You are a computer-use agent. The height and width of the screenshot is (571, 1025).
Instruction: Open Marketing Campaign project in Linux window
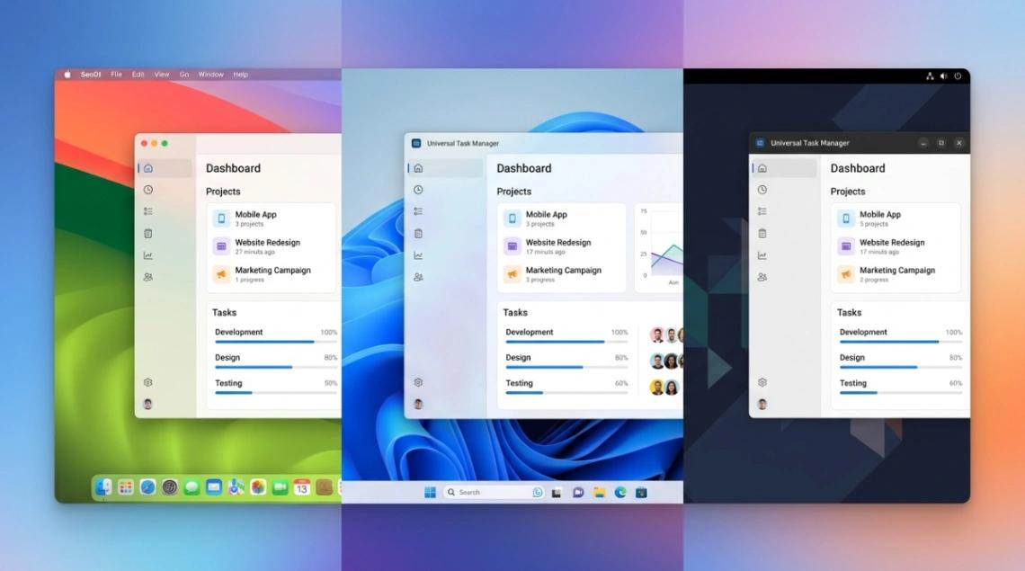(896, 274)
